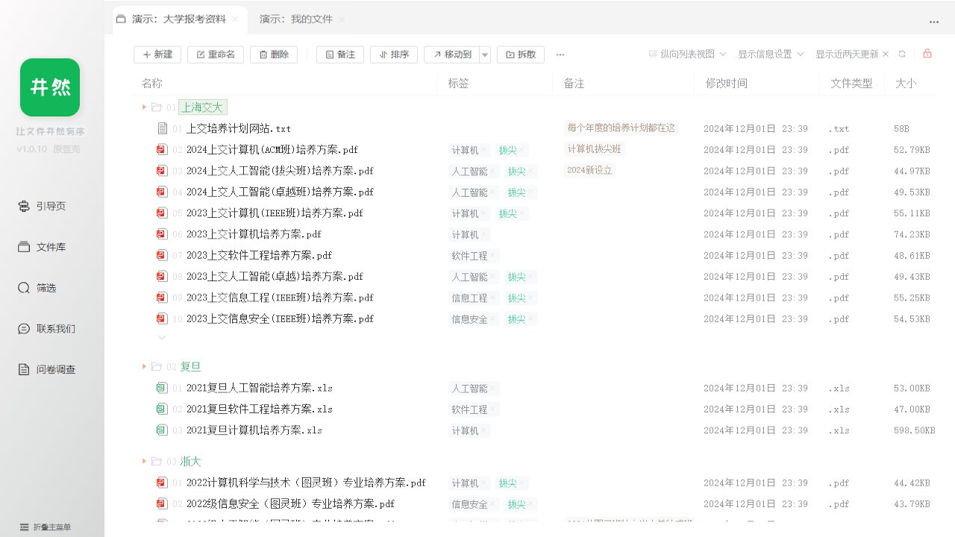This screenshot has height=537, width=955.
Task: Open the toolbar more options ellipsis
Action: (x=560, y=54)
